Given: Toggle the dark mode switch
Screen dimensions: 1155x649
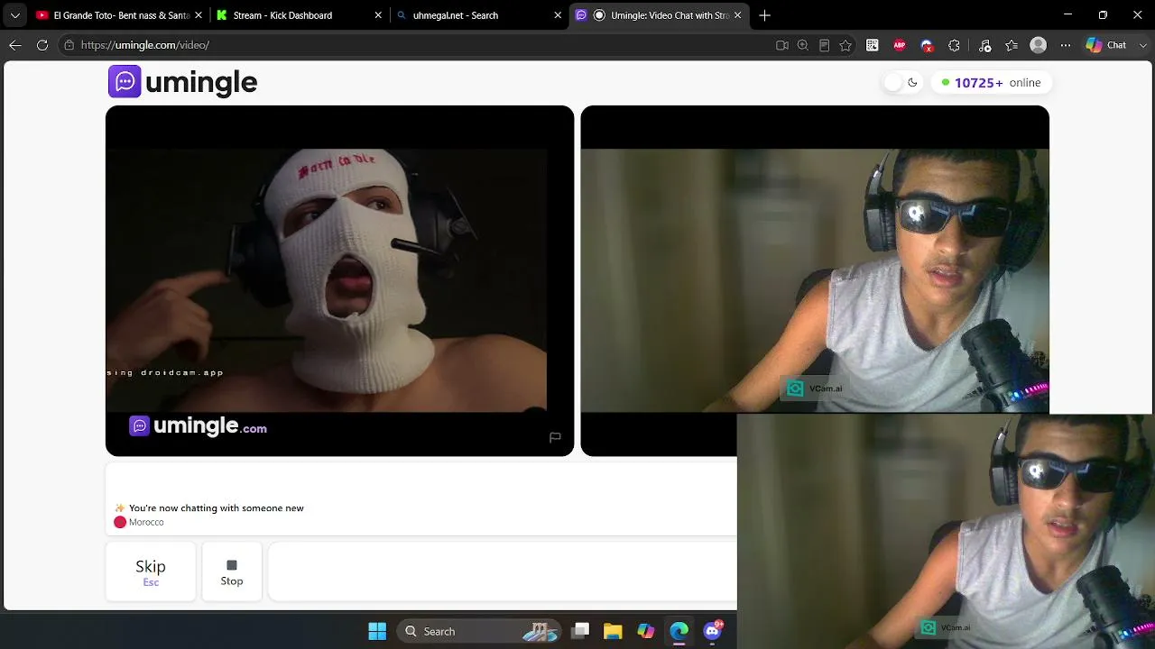Looking at the screenshot, I should pyautogui.click(x=901, y=82).
